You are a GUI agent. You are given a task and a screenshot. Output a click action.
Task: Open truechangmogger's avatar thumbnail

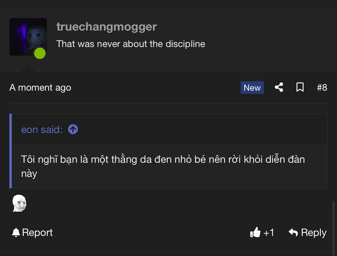point(28,37)
